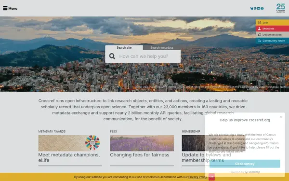Click the Crossref 25 anniversary logo

(x=280, y=8)
